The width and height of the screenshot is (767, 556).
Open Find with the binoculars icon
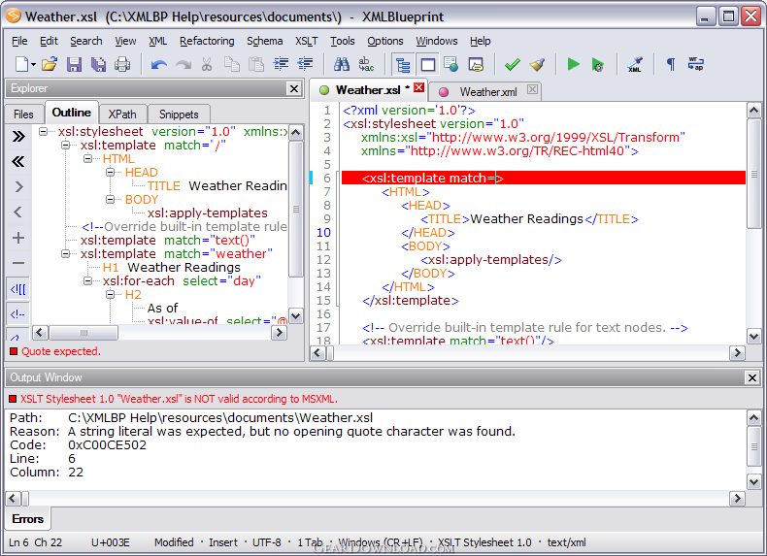[x=342, y=64]
